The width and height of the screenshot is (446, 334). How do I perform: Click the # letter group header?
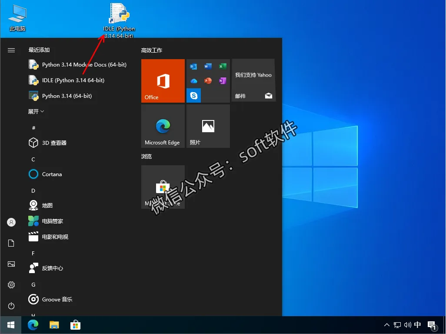click(33, 128)
